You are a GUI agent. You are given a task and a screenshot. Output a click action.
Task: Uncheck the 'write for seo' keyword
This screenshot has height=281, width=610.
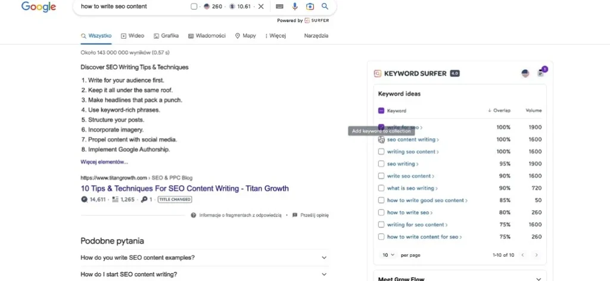(381, 127)
